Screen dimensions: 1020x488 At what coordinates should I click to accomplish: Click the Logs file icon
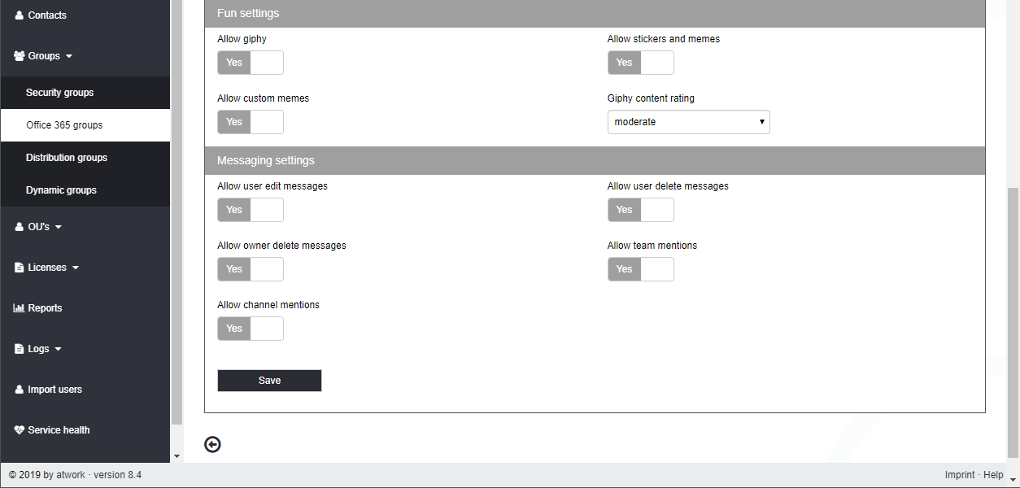coord(20,349)
